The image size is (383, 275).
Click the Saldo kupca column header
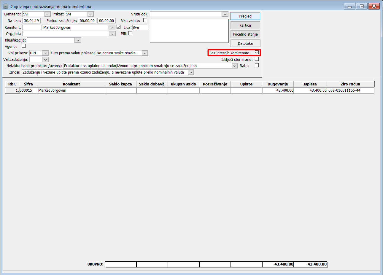tap(120, 84)
